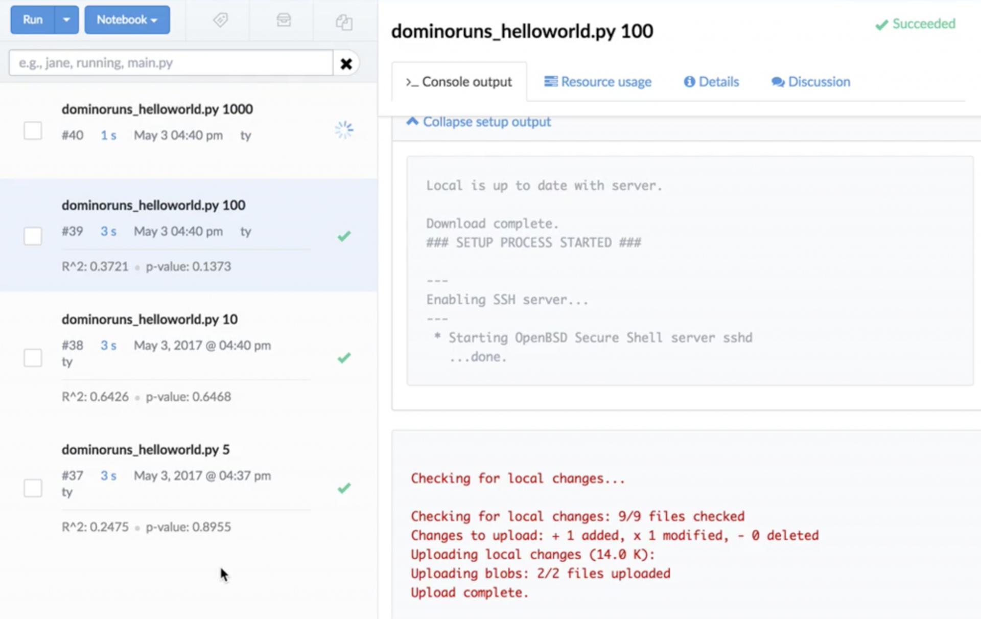981x619 pixels.
Task: Click the runs search filter field
Action: click(x=171, y=63)
